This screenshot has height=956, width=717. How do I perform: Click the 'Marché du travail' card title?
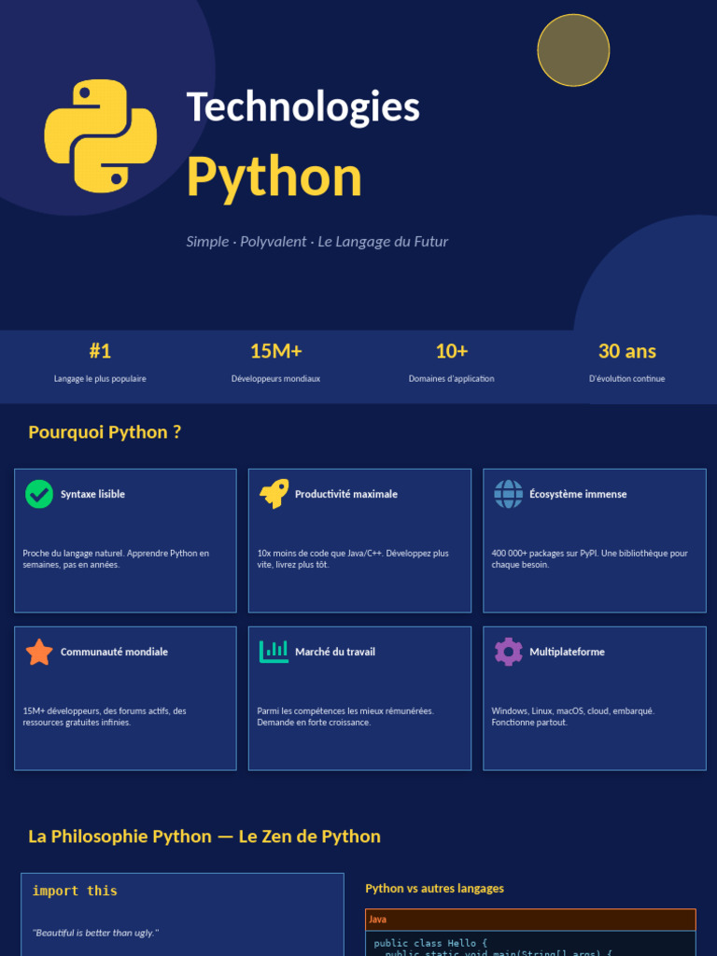[335, 652]
